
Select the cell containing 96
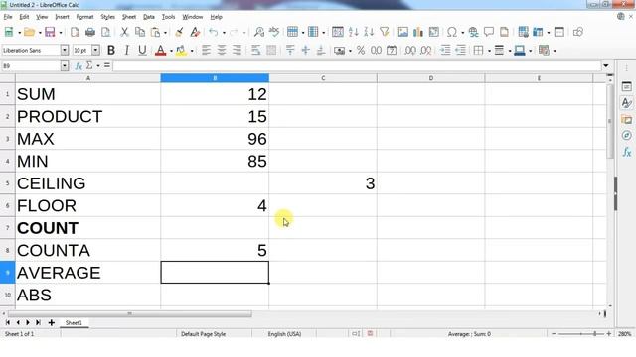click(x=215, y=139)
